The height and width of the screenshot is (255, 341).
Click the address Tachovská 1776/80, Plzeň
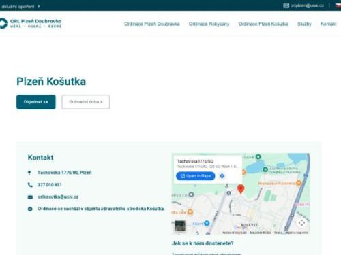tap(65, 173)
